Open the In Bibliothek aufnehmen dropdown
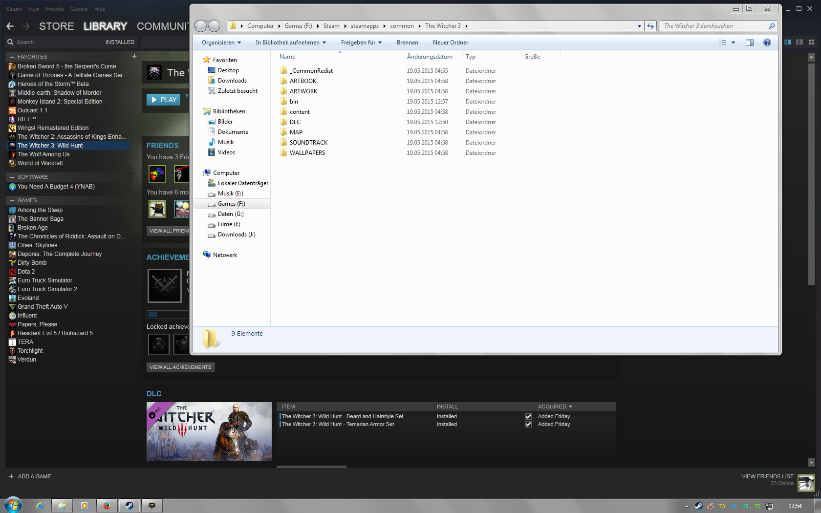821x513 pixels. coord(291,43)
